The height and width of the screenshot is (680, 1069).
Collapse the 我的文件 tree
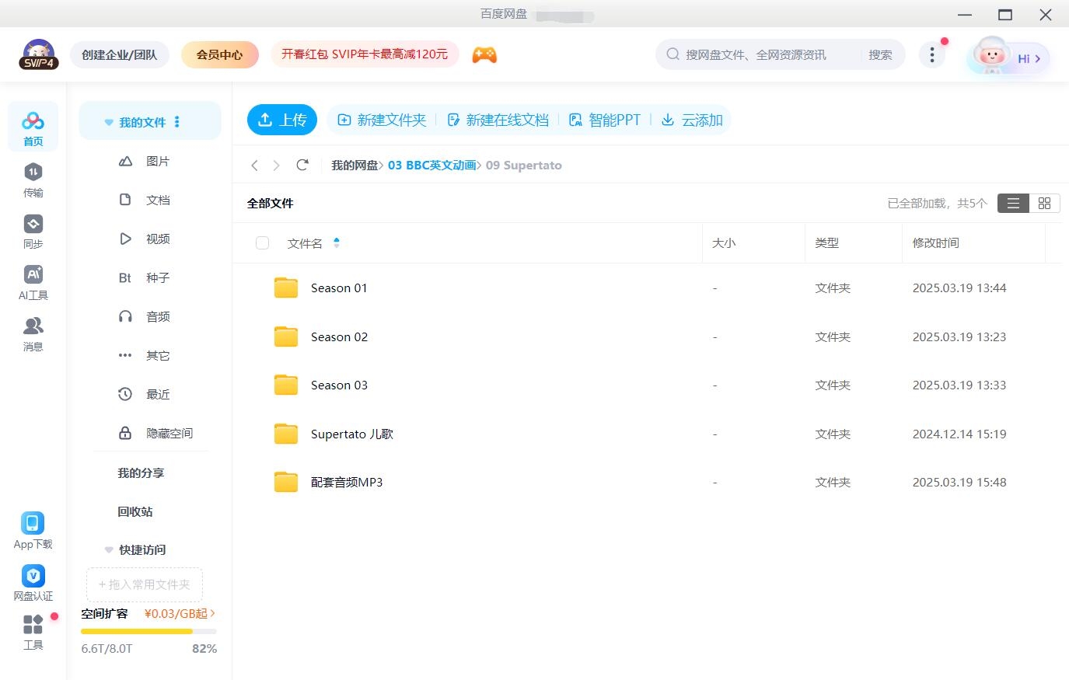(109, 123)
